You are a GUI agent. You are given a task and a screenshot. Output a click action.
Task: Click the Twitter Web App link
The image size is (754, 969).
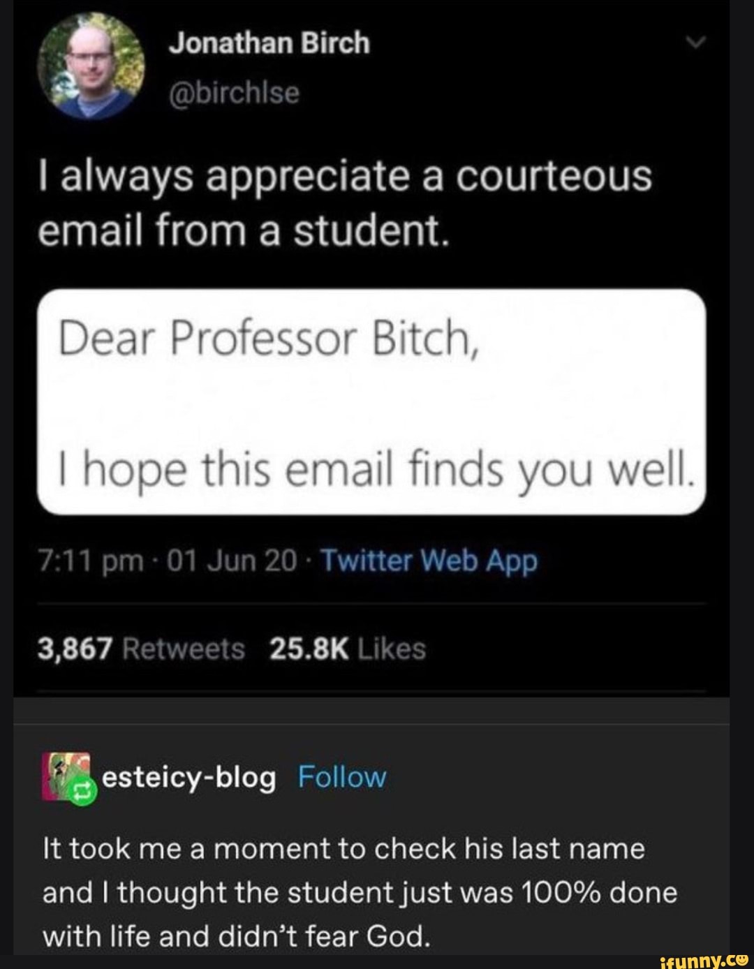[x=430, y=560]
